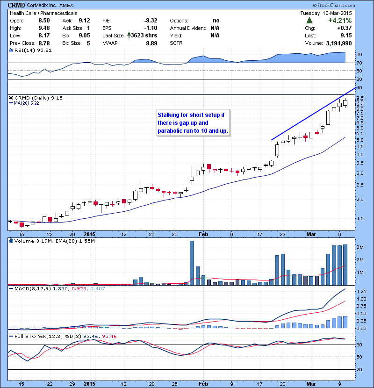This screenshot has height=388, width=374.
Task: Click the Volume panel bar icon
Action: (x=11, y=241)
